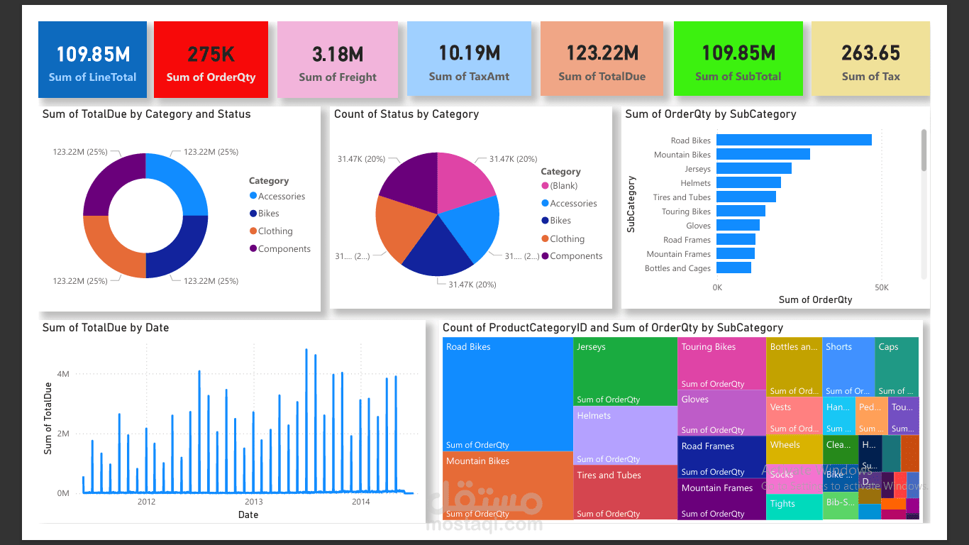The image size is (969, 545).
Task: Click the Socks treemap tile
Action: [794, 479]
